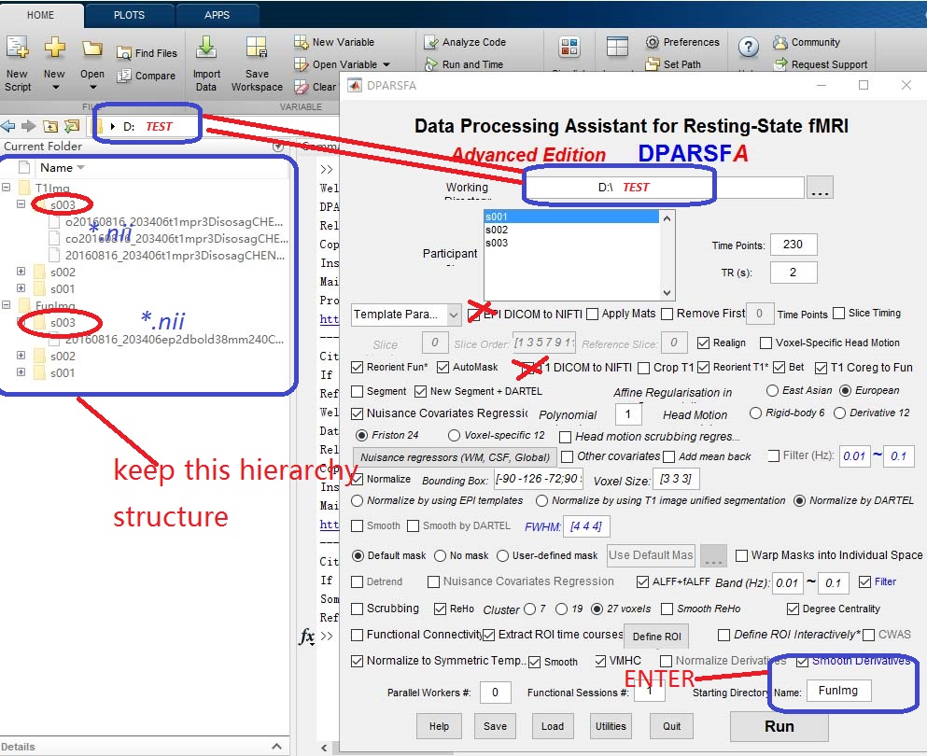Select Rigid-body 6 head motion option
The width and height of the screenshot is (927, 756).
click(755, 413)
